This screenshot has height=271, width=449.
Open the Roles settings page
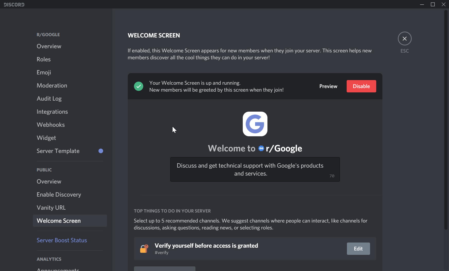click(x=44, y=59)
